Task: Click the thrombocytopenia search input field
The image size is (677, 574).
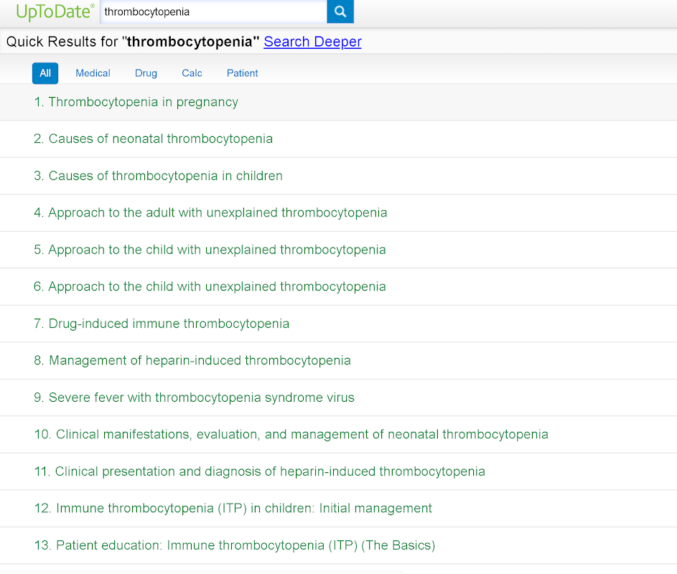Action: click(x=213, y=11)
